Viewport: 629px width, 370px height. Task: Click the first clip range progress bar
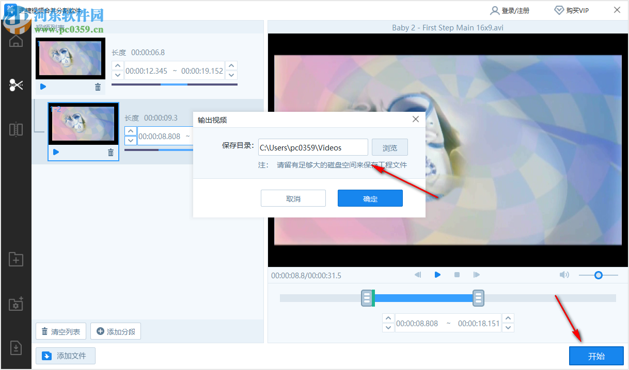[x=175, y=84]
